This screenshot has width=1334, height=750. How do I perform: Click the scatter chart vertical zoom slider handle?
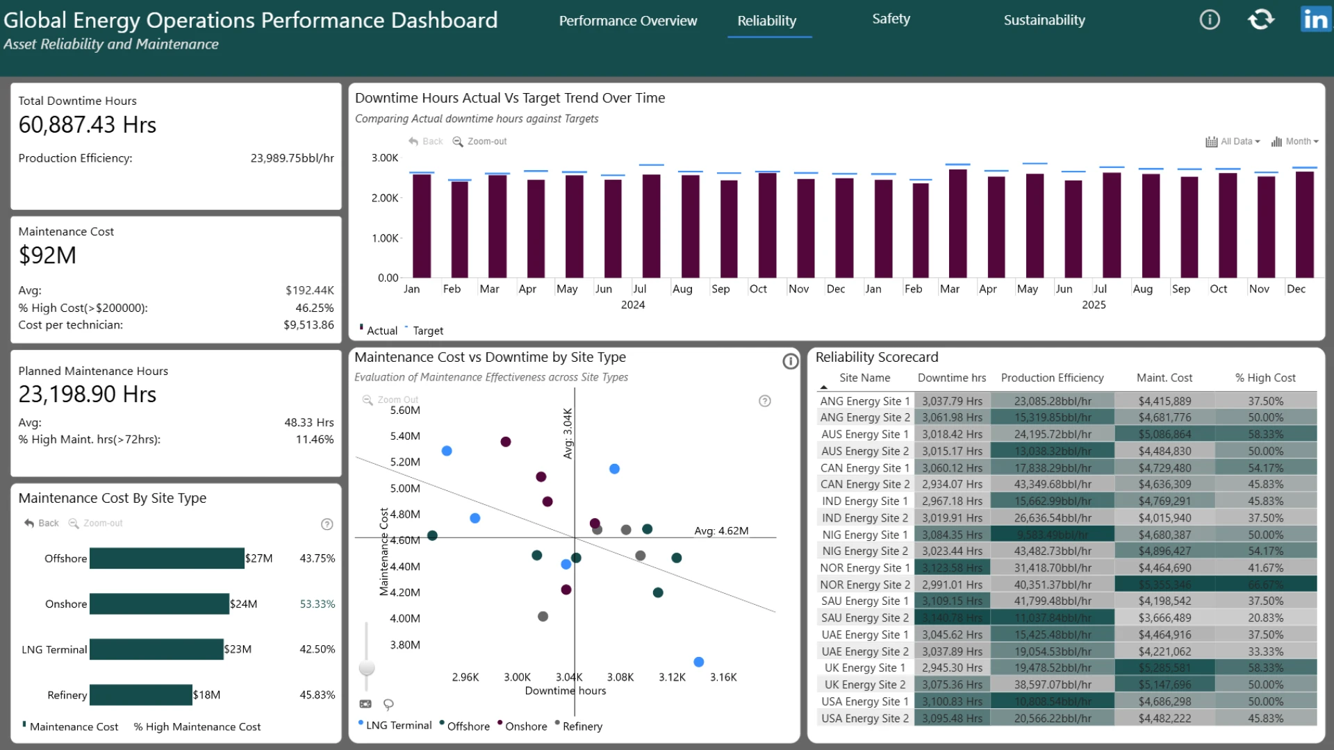tap(367, 668)
